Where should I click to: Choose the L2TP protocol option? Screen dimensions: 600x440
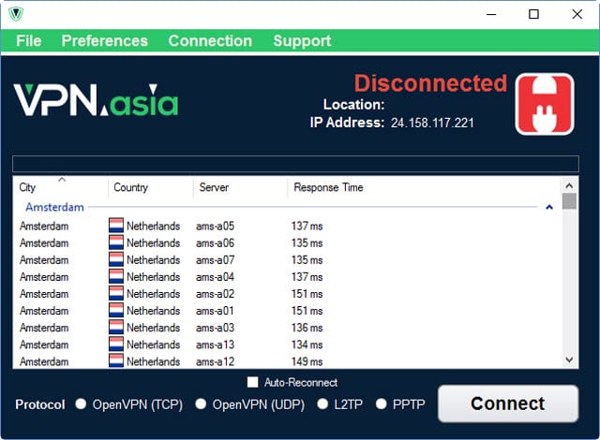(322, 403)
